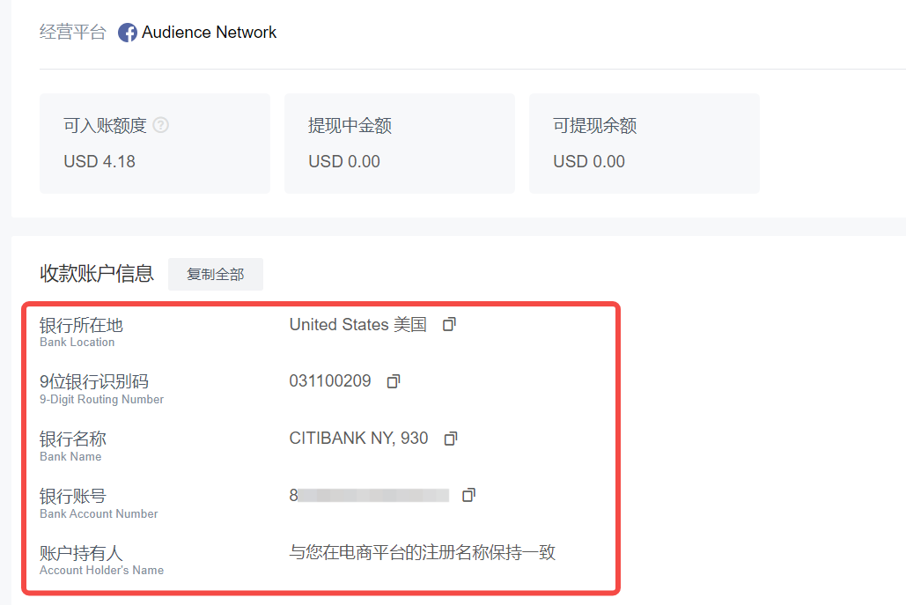Copy the bank name CITIBANK NY, 930

tap(451, 439)
